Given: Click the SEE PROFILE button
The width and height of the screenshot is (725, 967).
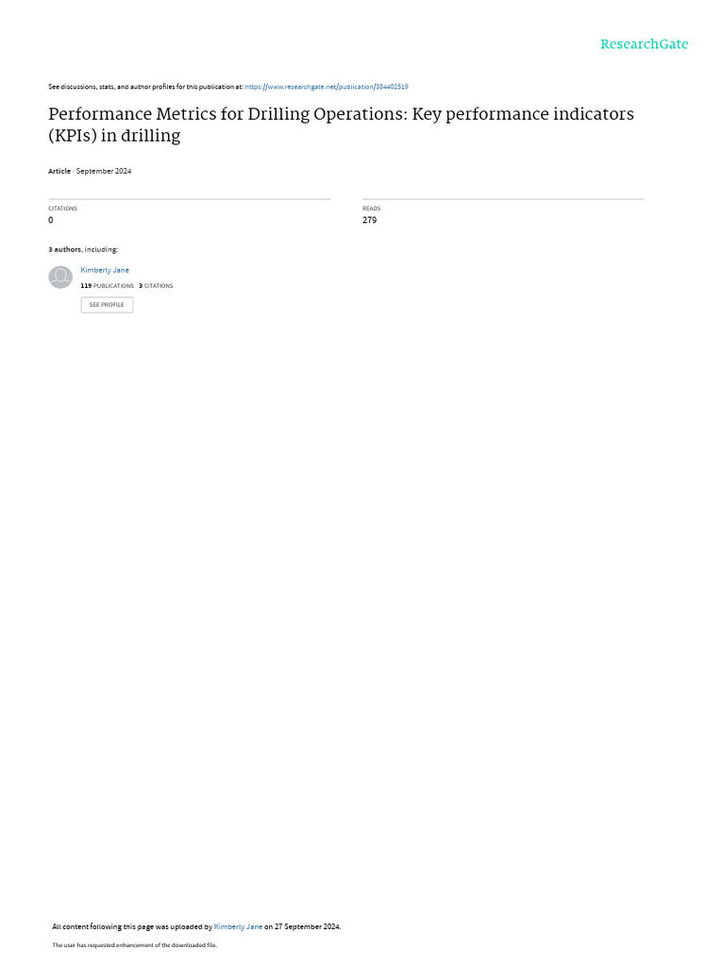Looking at the screenshot, I should tap(107, 305).
